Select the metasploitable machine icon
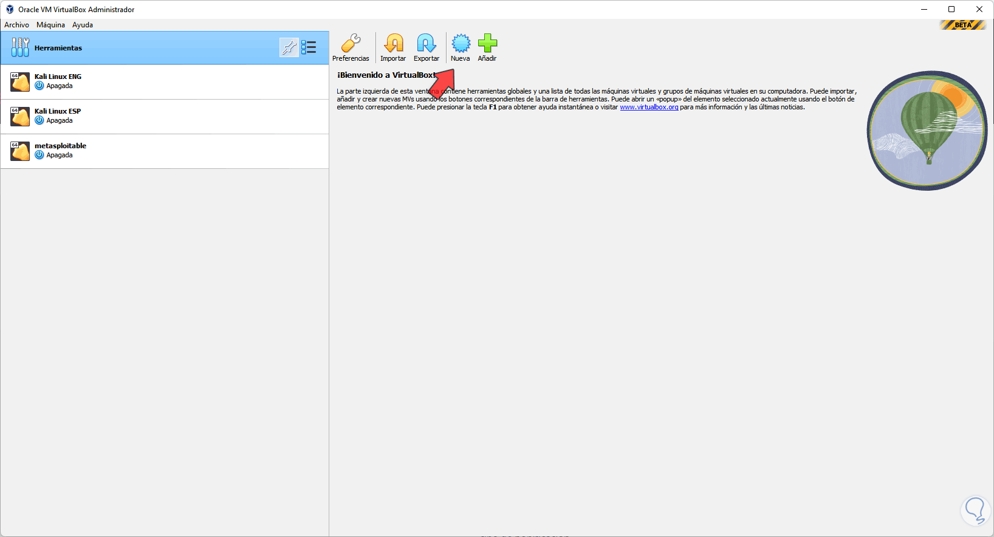 click(20, 151)
